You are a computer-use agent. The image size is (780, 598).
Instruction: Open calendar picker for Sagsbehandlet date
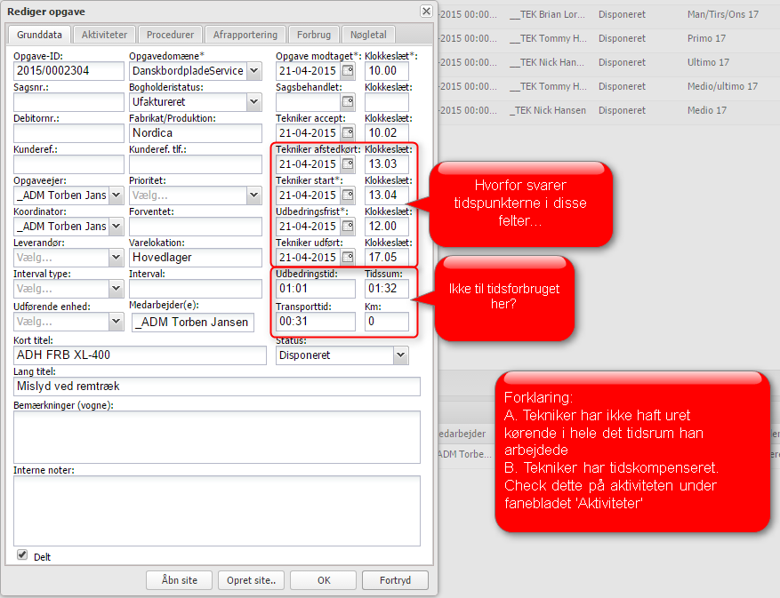tap(348, 102)
